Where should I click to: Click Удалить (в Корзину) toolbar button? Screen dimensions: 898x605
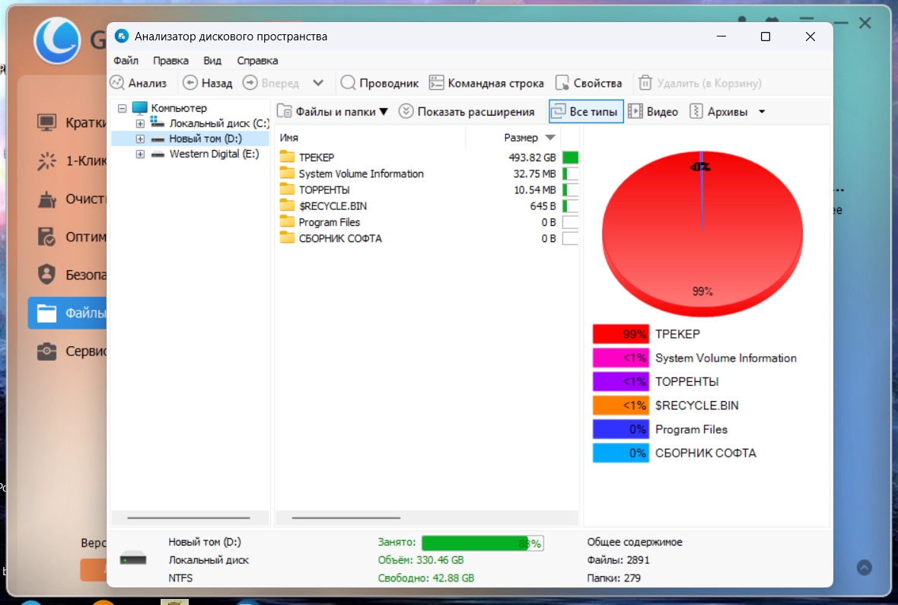(x=700, y=83)
